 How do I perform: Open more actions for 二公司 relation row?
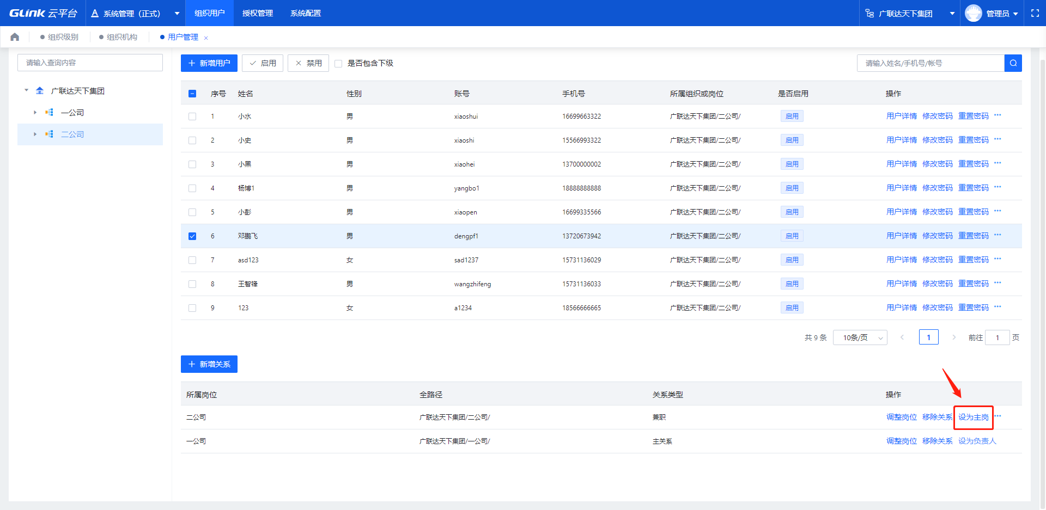[998, 416]
